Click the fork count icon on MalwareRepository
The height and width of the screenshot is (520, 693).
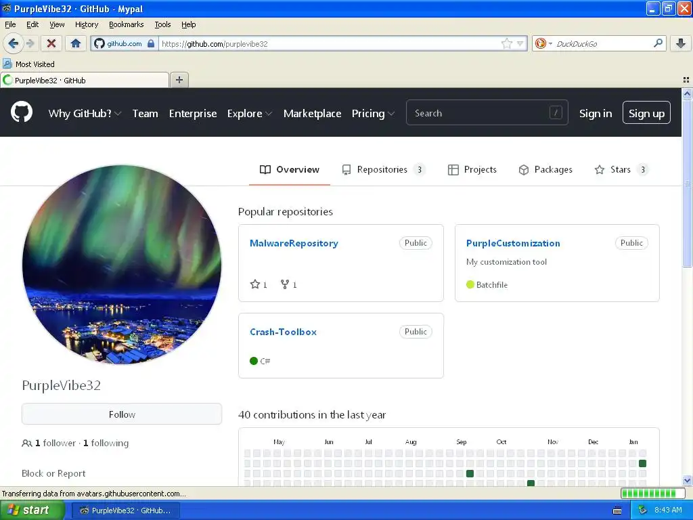(x=285, y=284)
